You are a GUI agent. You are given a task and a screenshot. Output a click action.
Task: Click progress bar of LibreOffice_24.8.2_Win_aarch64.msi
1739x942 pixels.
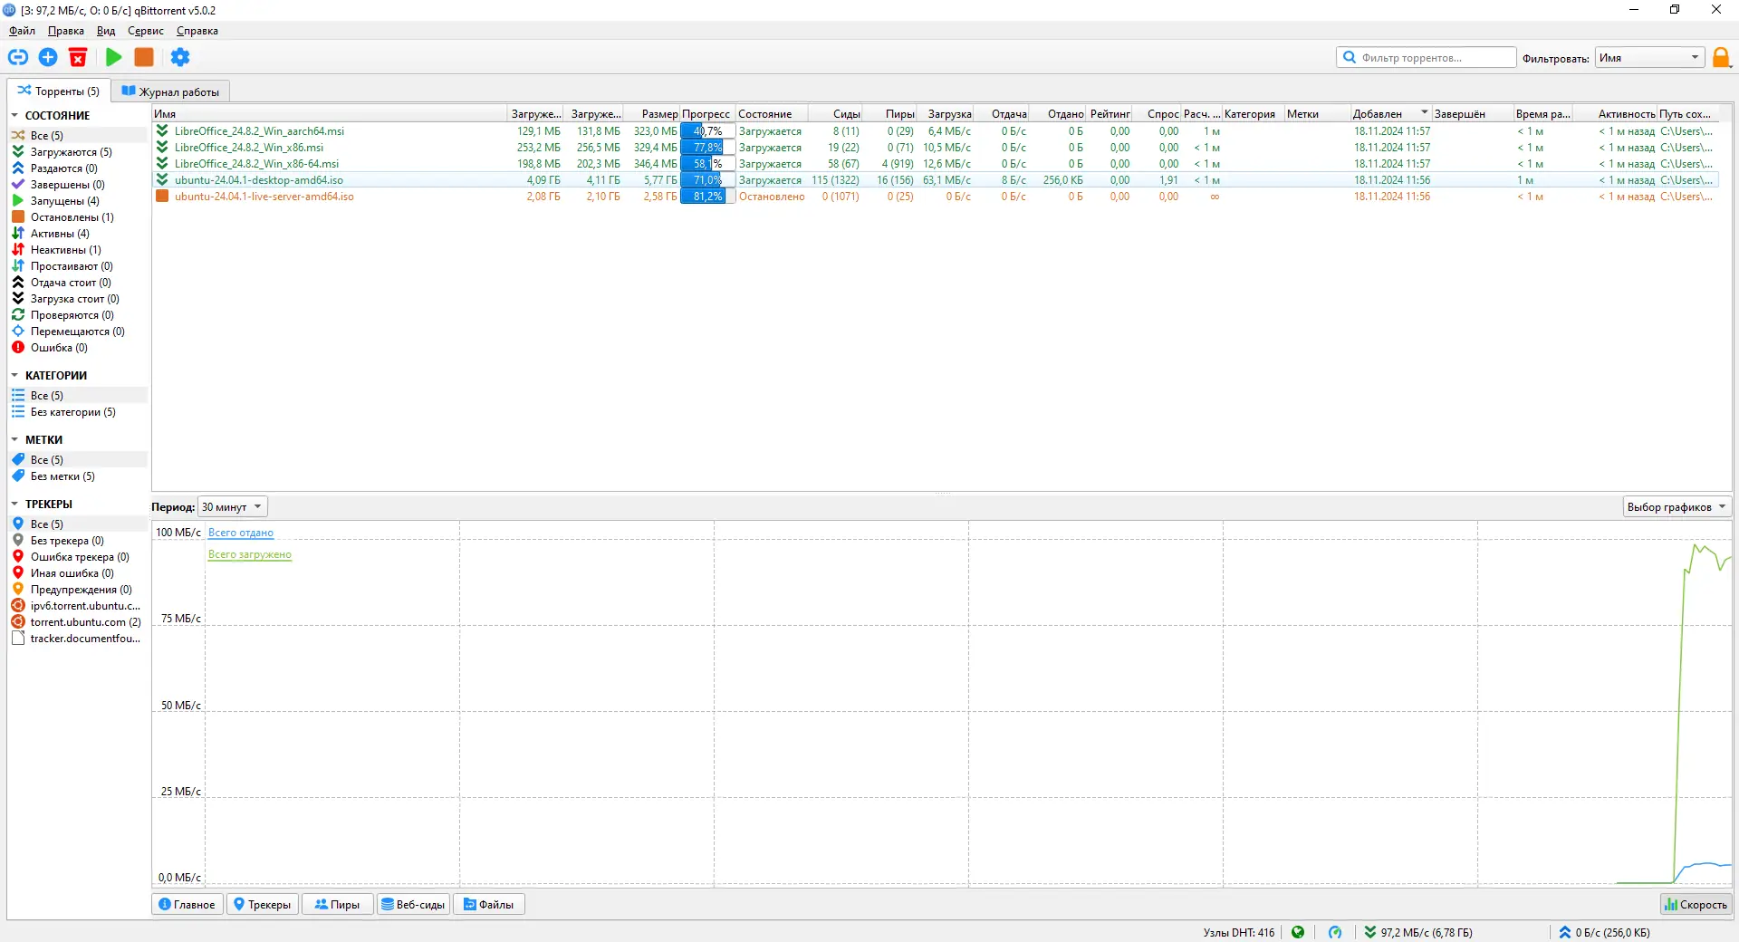point(708,131)
